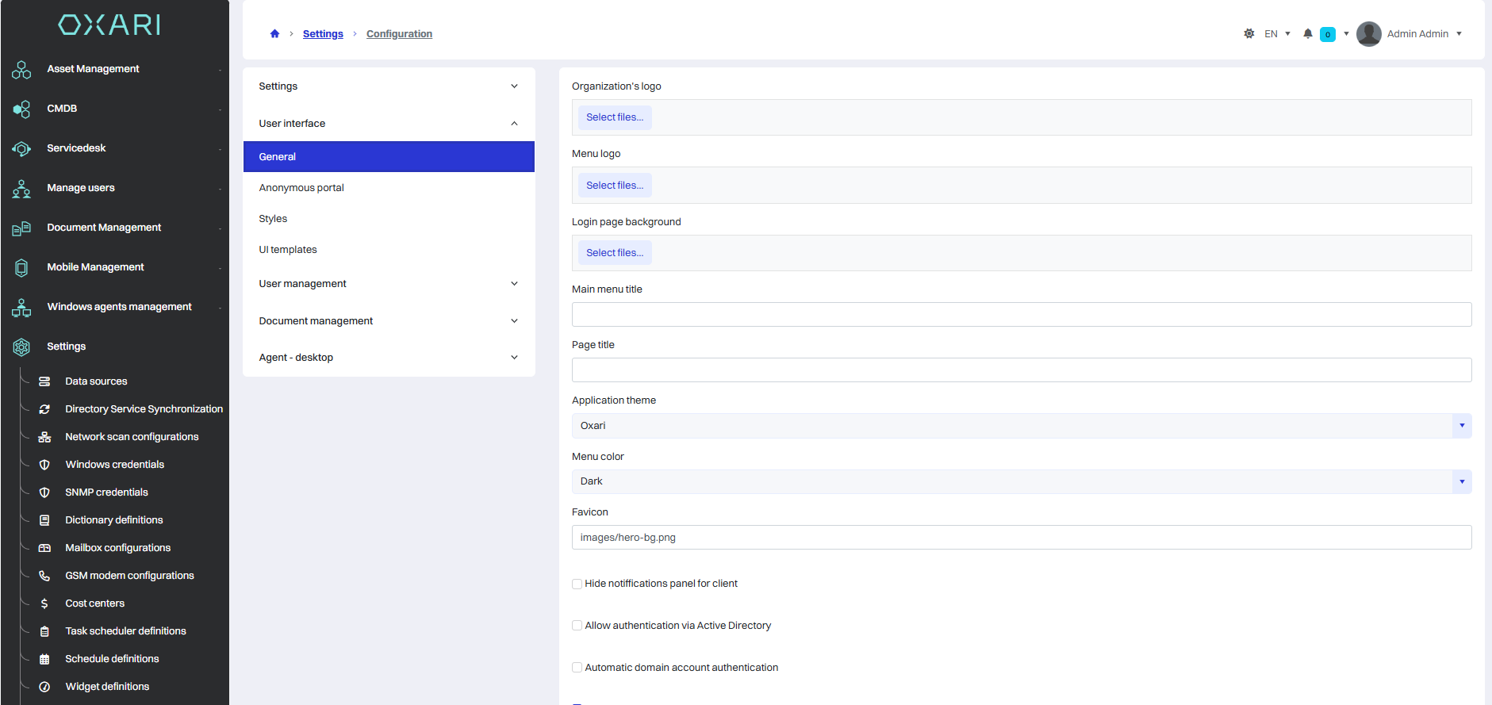1492x705 pixels.
Task: Click the home icon in breadcrumb
Action: [x=274, y=34]
